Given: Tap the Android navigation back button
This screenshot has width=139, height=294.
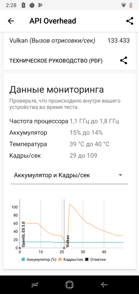Looking at the screenshot, I should (x=104, y=285).
